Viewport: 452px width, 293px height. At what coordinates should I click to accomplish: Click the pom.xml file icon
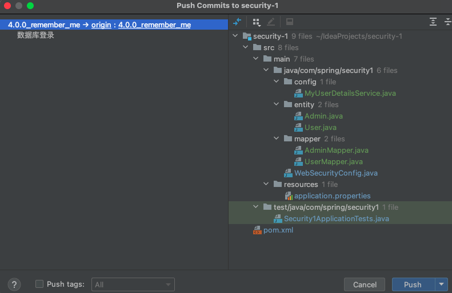(257, 230)
